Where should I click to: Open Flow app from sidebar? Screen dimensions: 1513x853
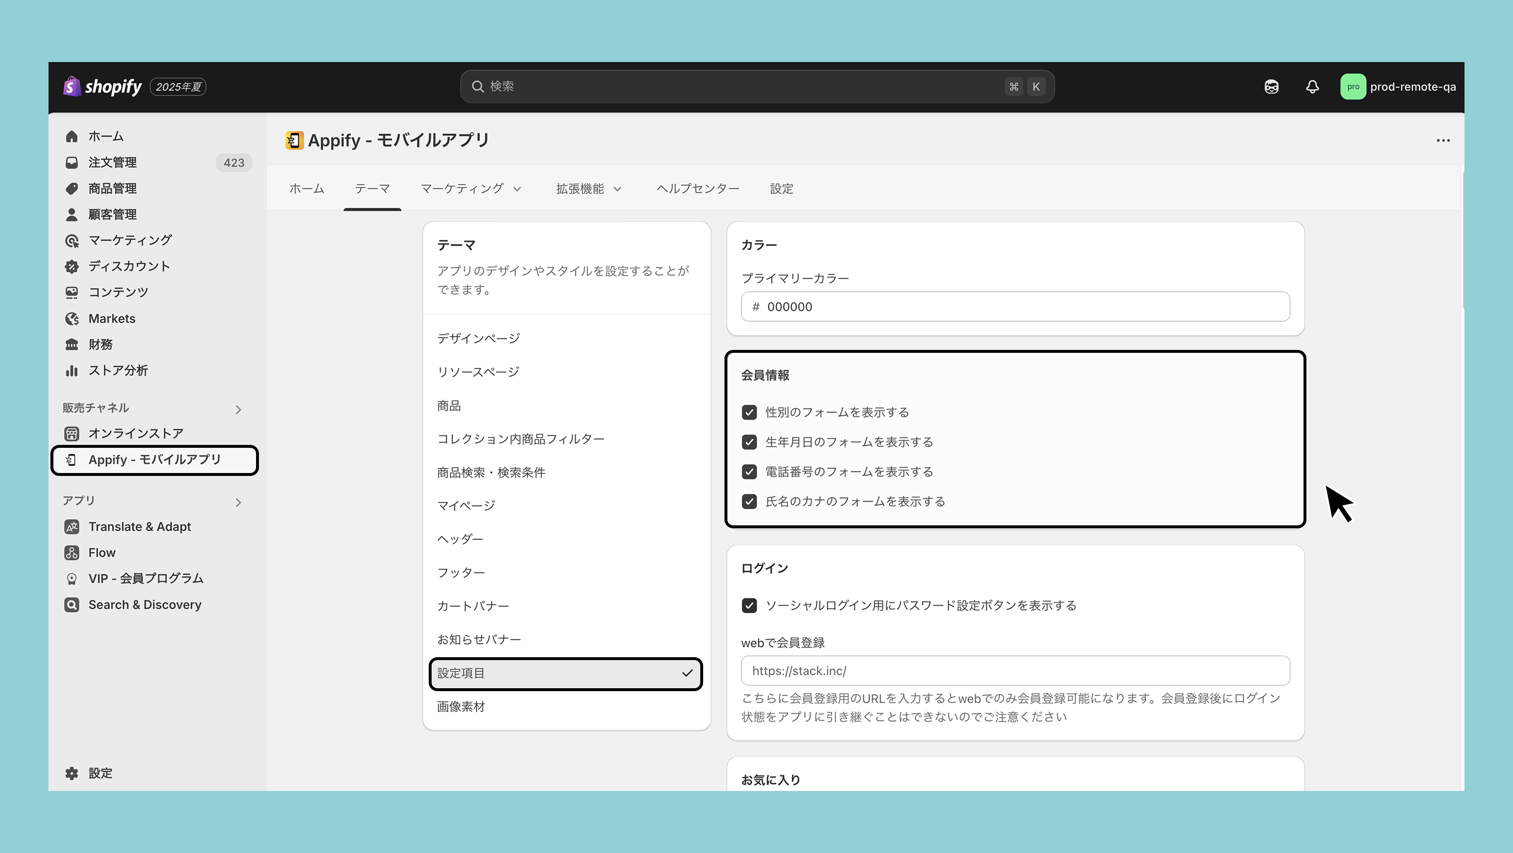[x=102, y=553]
